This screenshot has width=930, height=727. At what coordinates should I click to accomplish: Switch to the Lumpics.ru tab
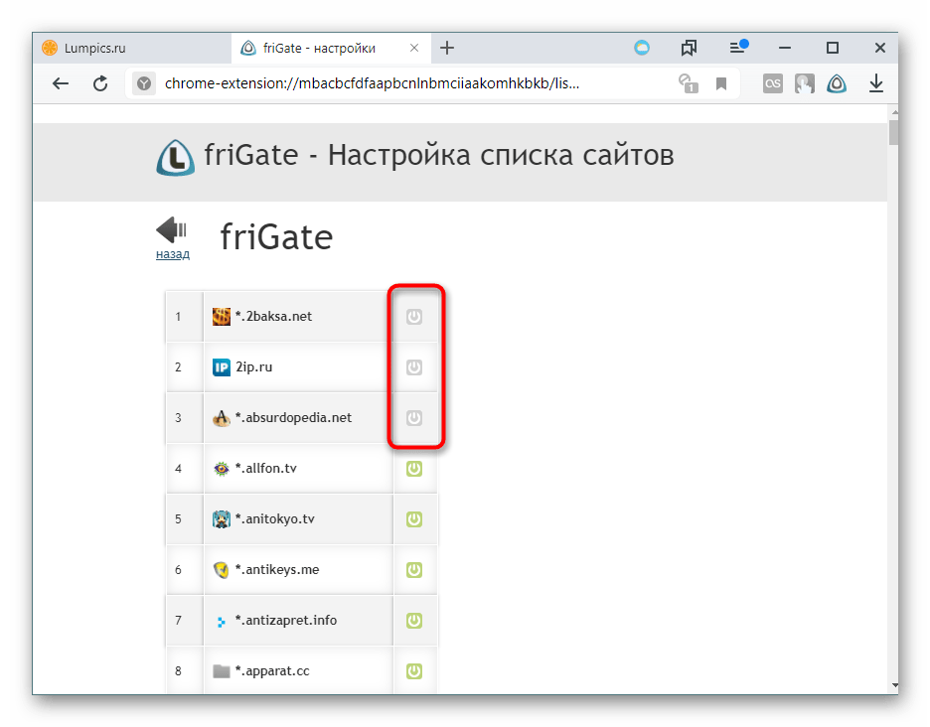tap(132, 48)
